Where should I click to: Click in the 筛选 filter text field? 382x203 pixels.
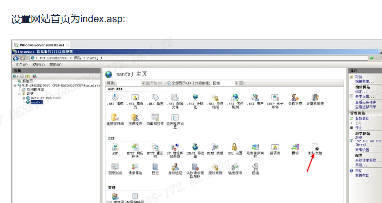click(x=129, y=83)
